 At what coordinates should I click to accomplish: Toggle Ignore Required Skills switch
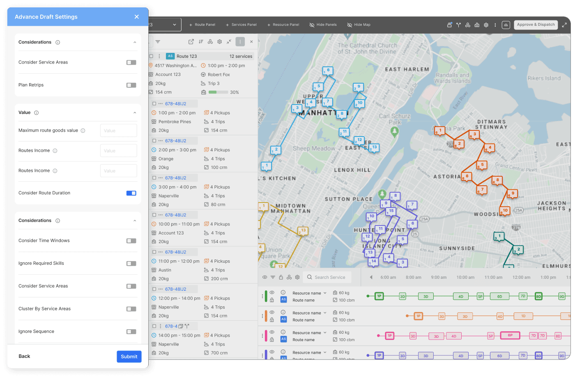click(131, 264)
